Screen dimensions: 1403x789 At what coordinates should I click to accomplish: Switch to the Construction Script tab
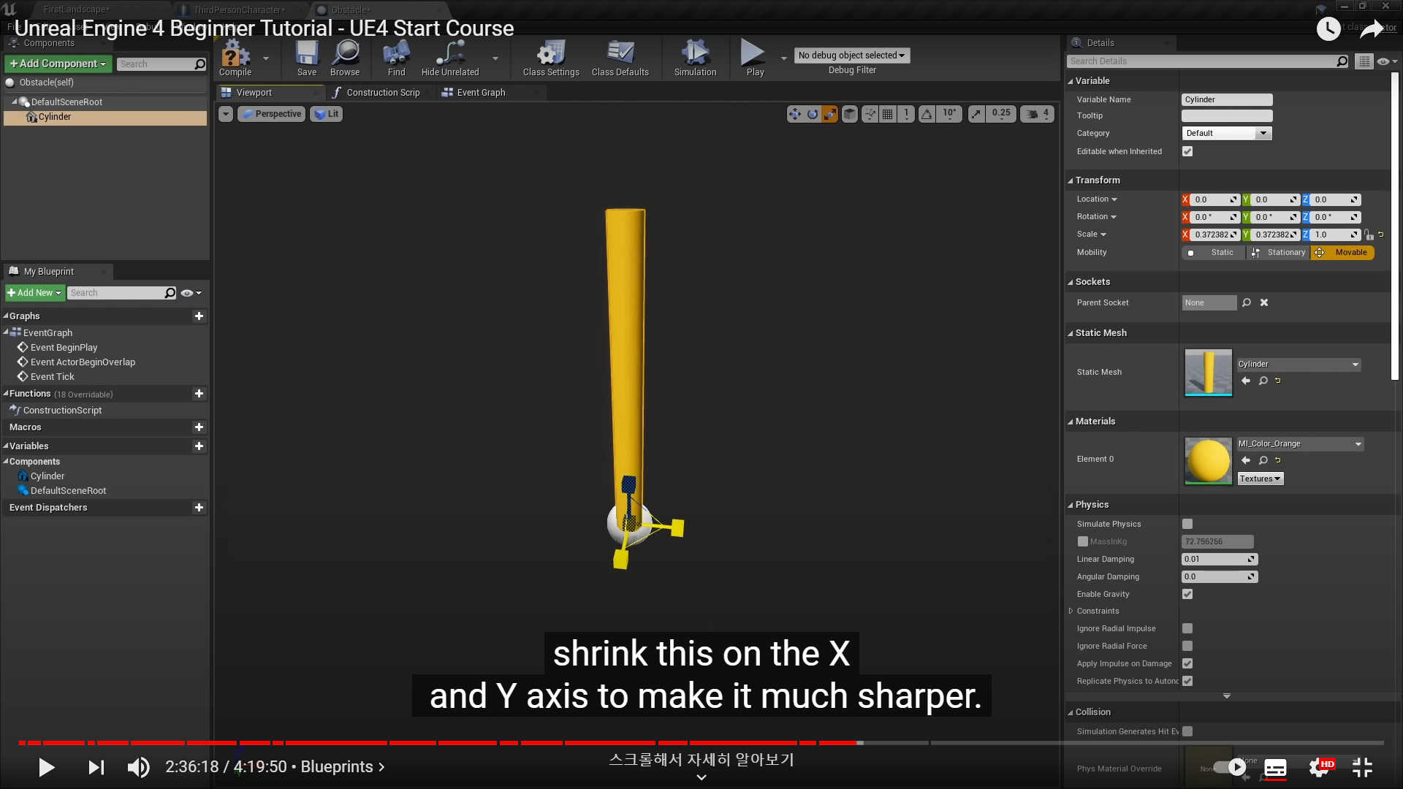pyautogui.click(x=382, y=93)
